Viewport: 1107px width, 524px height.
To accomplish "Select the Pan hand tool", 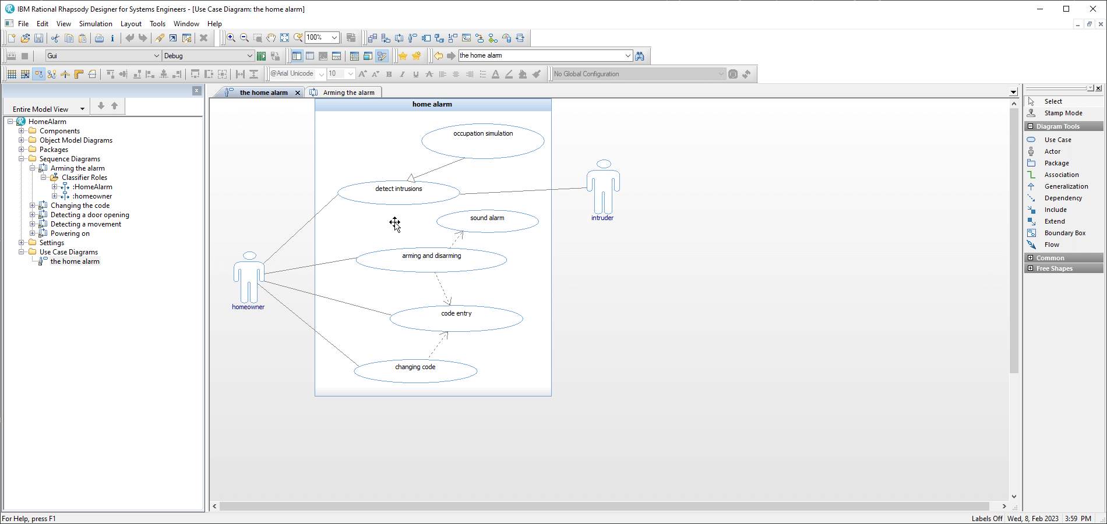I will [272, 38].
